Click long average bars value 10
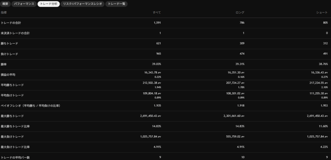Screen dimensions: 331x160 pos(243,157)
